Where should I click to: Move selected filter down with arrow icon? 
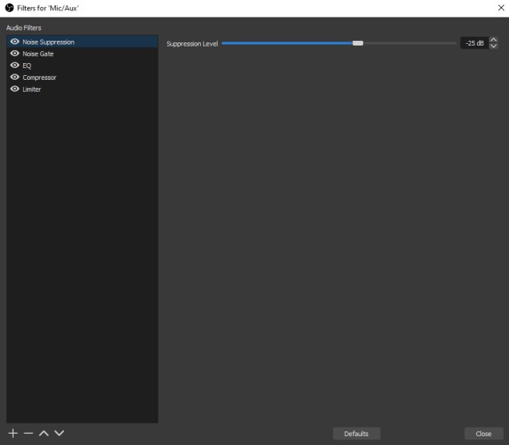58,433
